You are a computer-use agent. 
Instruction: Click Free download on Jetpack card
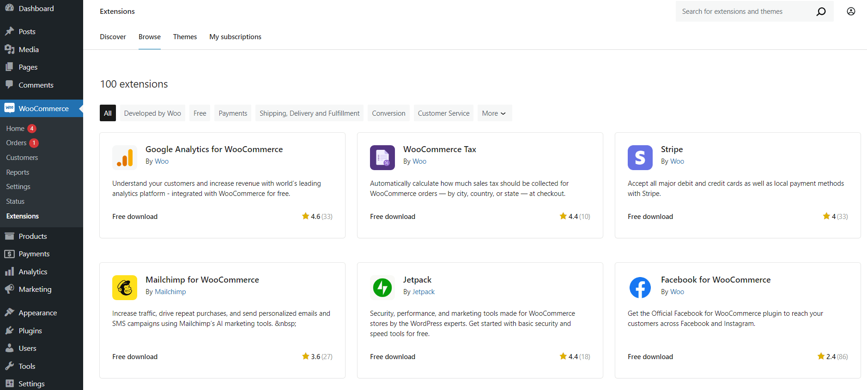click(393, 357)
